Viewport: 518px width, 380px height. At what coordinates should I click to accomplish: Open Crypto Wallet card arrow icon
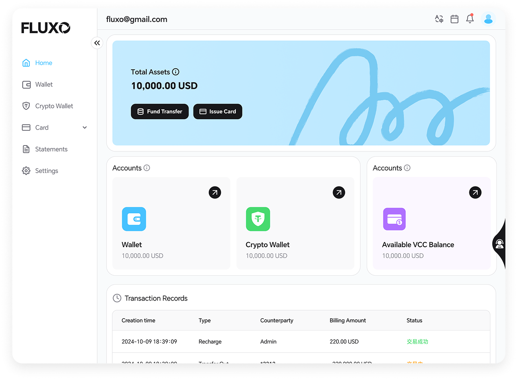pos(339,193)
